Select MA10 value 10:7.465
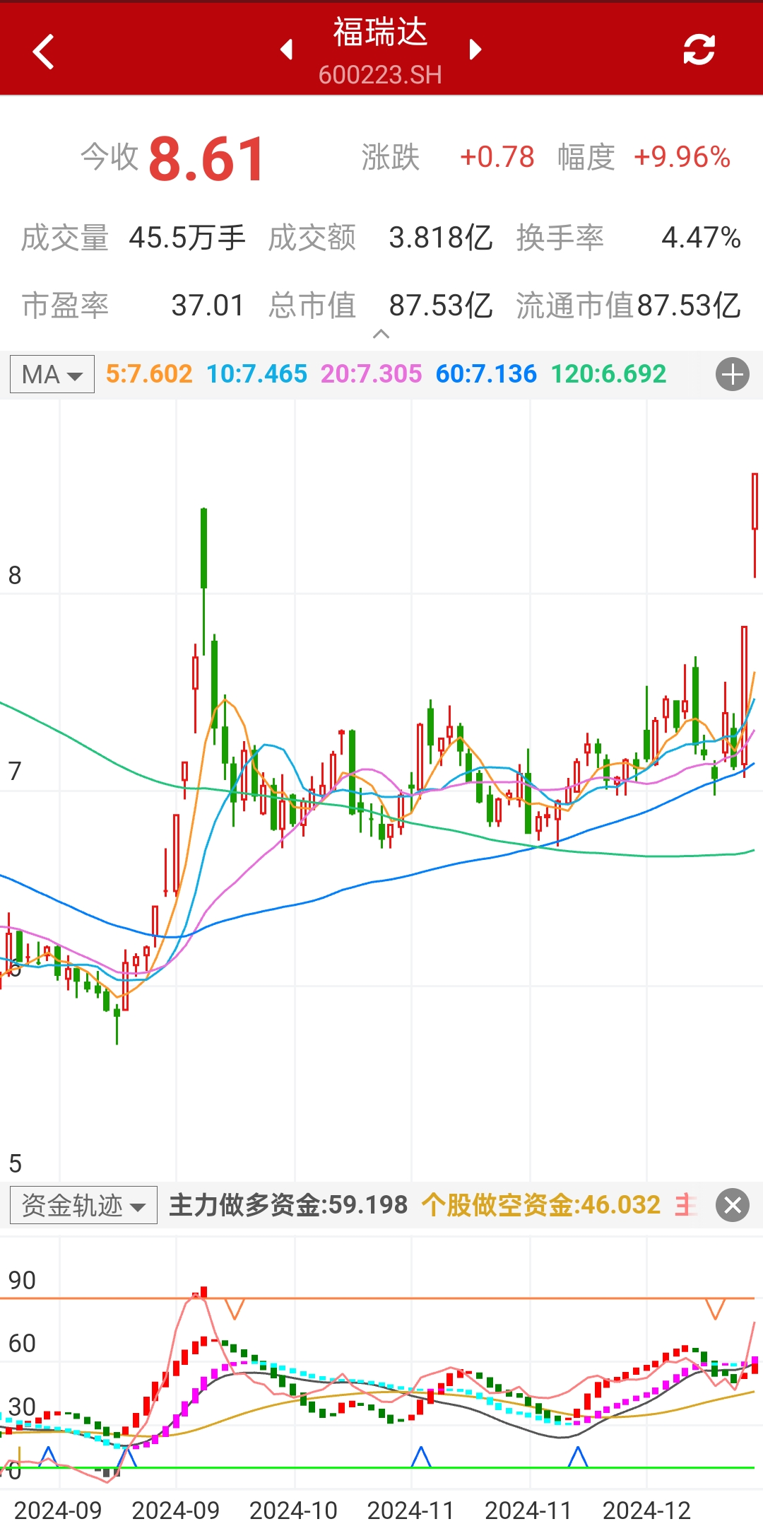763x1536 pixels. pos(257,374)
